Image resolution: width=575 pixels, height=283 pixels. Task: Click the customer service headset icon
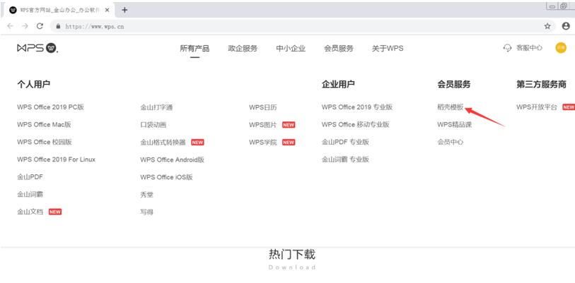pos(507,48)
